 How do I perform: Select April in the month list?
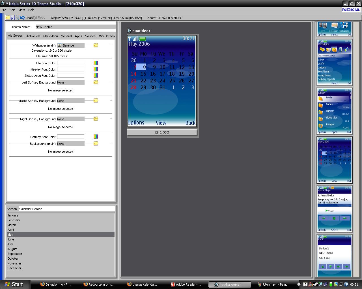[x=61, y=230]
